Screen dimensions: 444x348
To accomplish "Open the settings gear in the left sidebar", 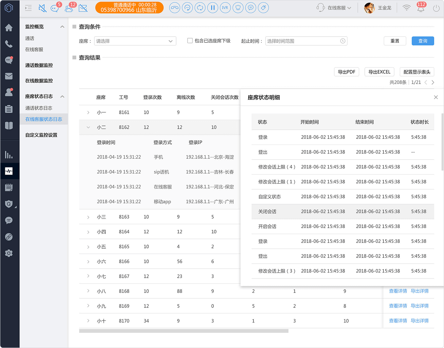I will [x=9, y=253].
